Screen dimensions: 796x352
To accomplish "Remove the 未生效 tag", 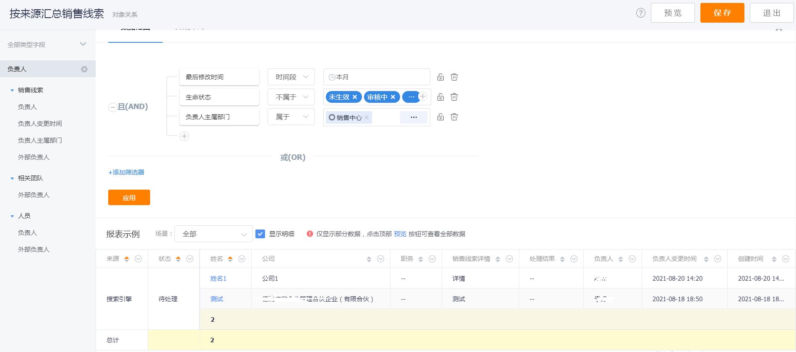I will click(x=355, y=97).
